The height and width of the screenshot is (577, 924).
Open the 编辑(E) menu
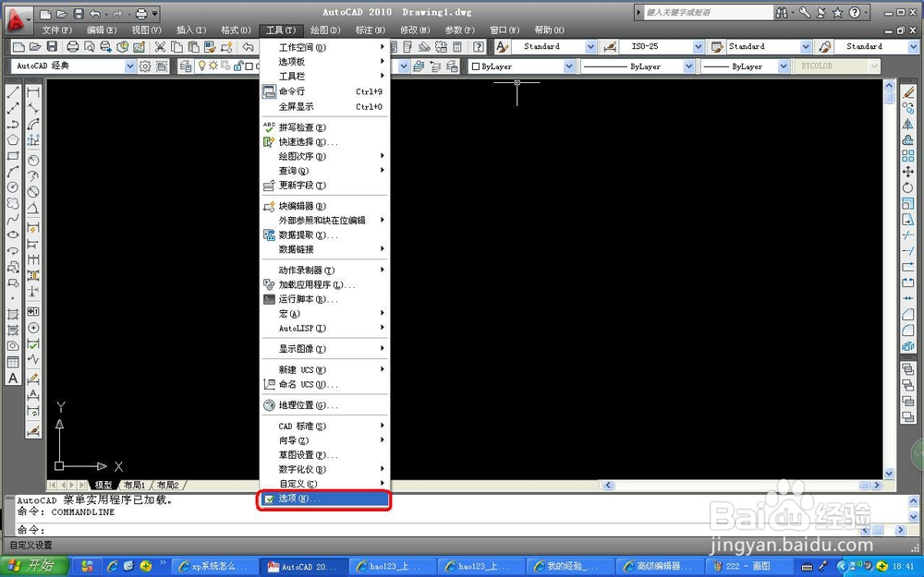tap(102, 30)
